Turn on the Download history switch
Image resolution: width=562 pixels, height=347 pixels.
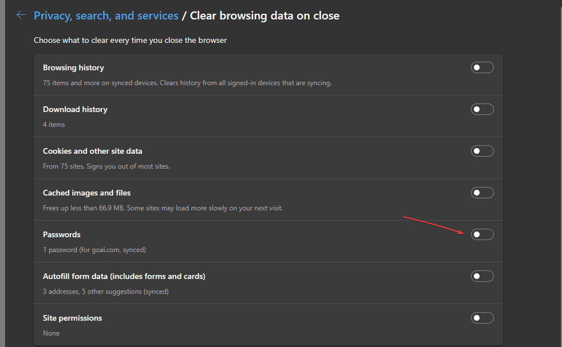(x=482, y=109)
